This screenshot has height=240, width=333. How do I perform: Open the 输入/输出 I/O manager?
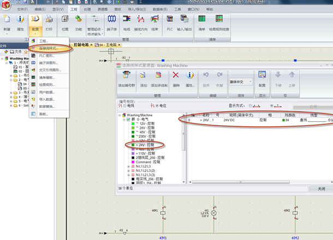coord(184,19)
